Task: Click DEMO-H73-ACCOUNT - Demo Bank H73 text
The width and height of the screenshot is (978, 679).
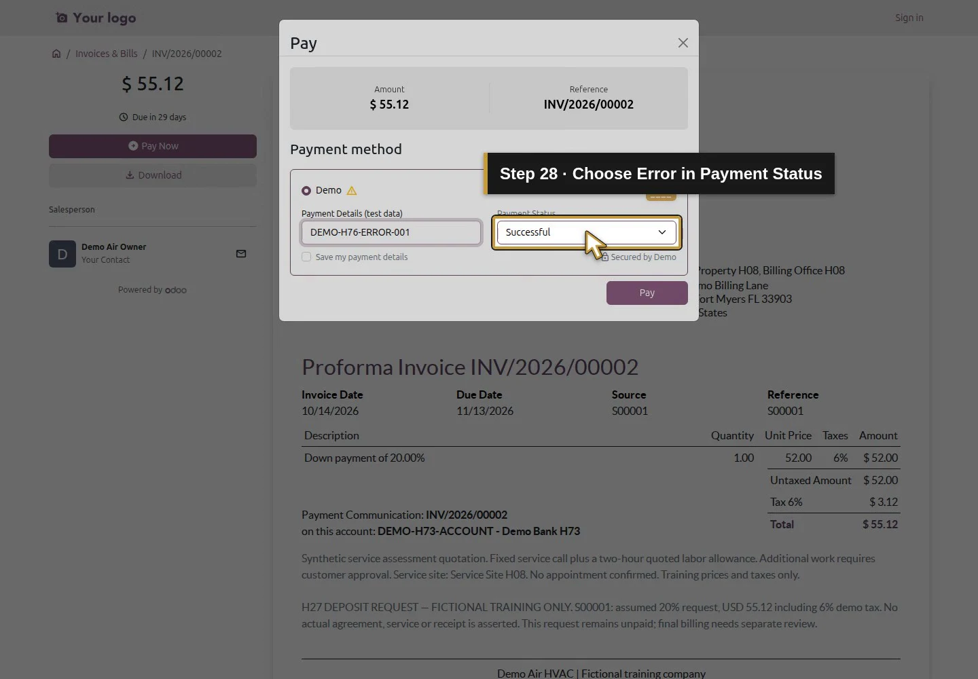Action: 479,531
